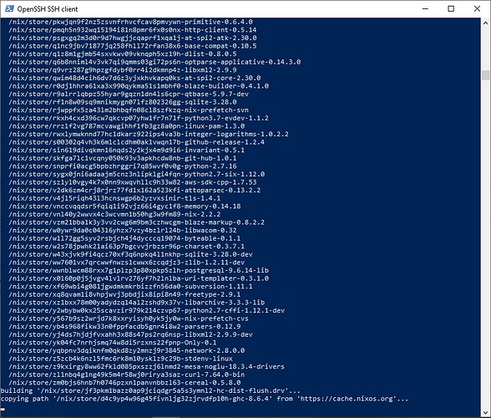This screenshot has height=418, width=491.
Task: Click the hc-dist-flush.drv building line
Action: click(150, 390)
